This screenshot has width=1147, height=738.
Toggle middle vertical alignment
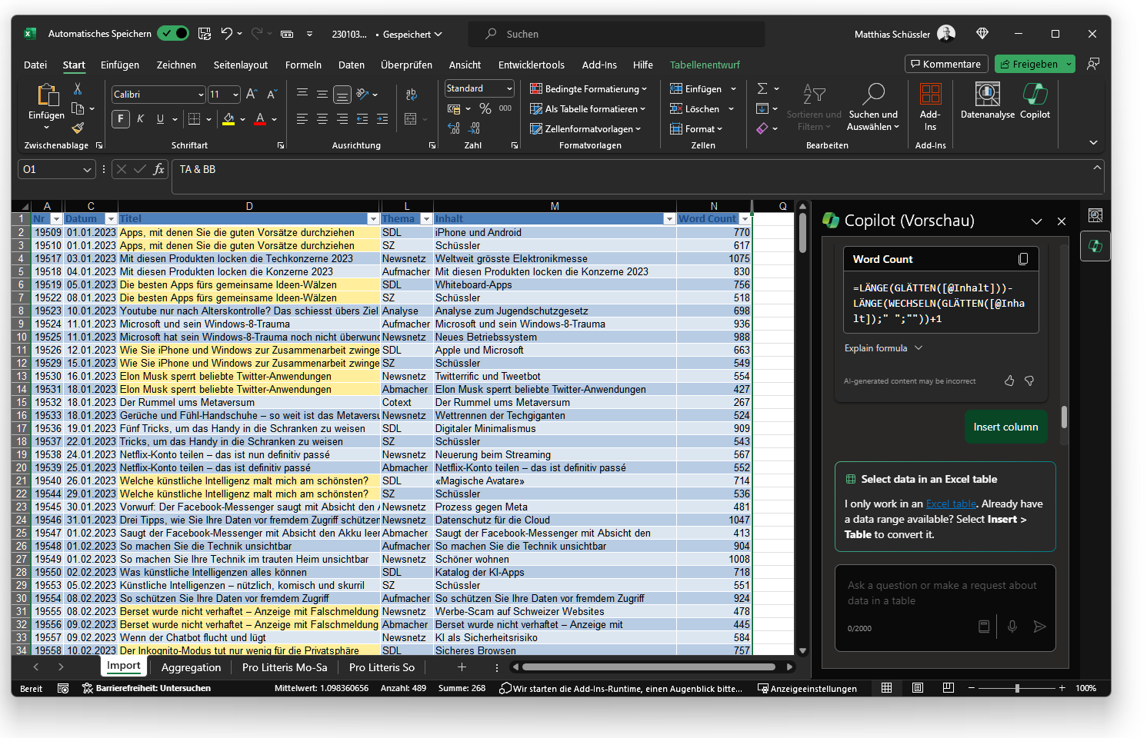(322, 95)
